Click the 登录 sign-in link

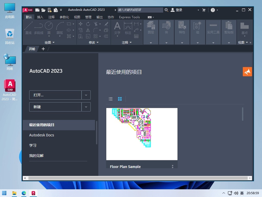(x=179, y=10)
